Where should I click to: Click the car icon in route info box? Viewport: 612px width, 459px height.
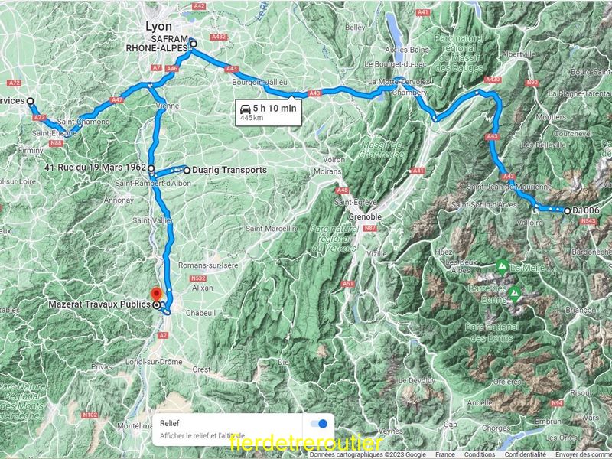pos(246,109)
